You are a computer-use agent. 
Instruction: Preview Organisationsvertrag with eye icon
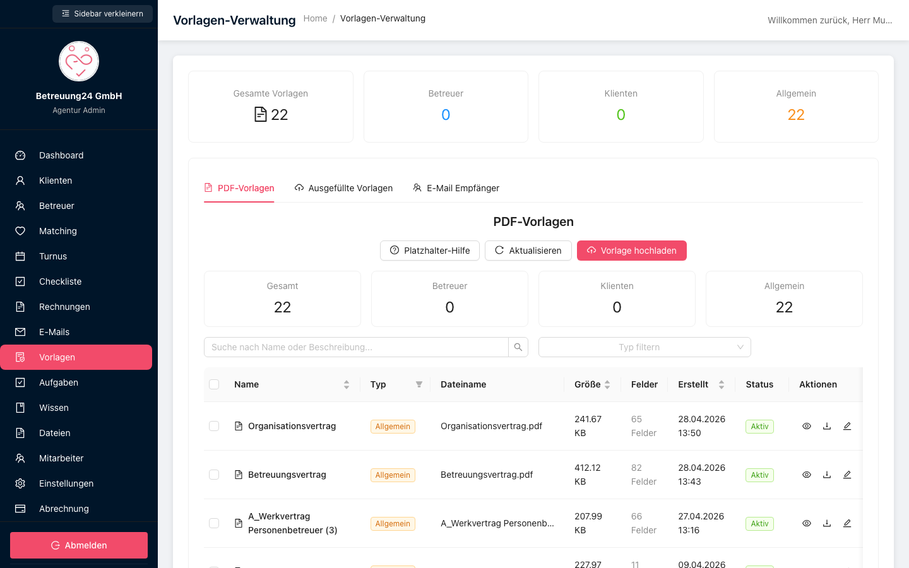tap(807, 426)
